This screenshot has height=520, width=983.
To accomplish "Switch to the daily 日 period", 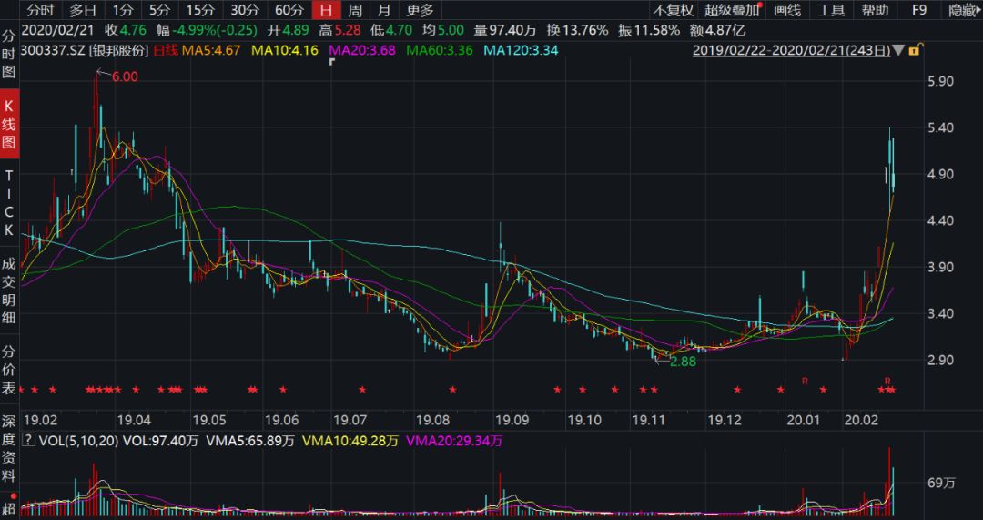I will pos(325,11).
